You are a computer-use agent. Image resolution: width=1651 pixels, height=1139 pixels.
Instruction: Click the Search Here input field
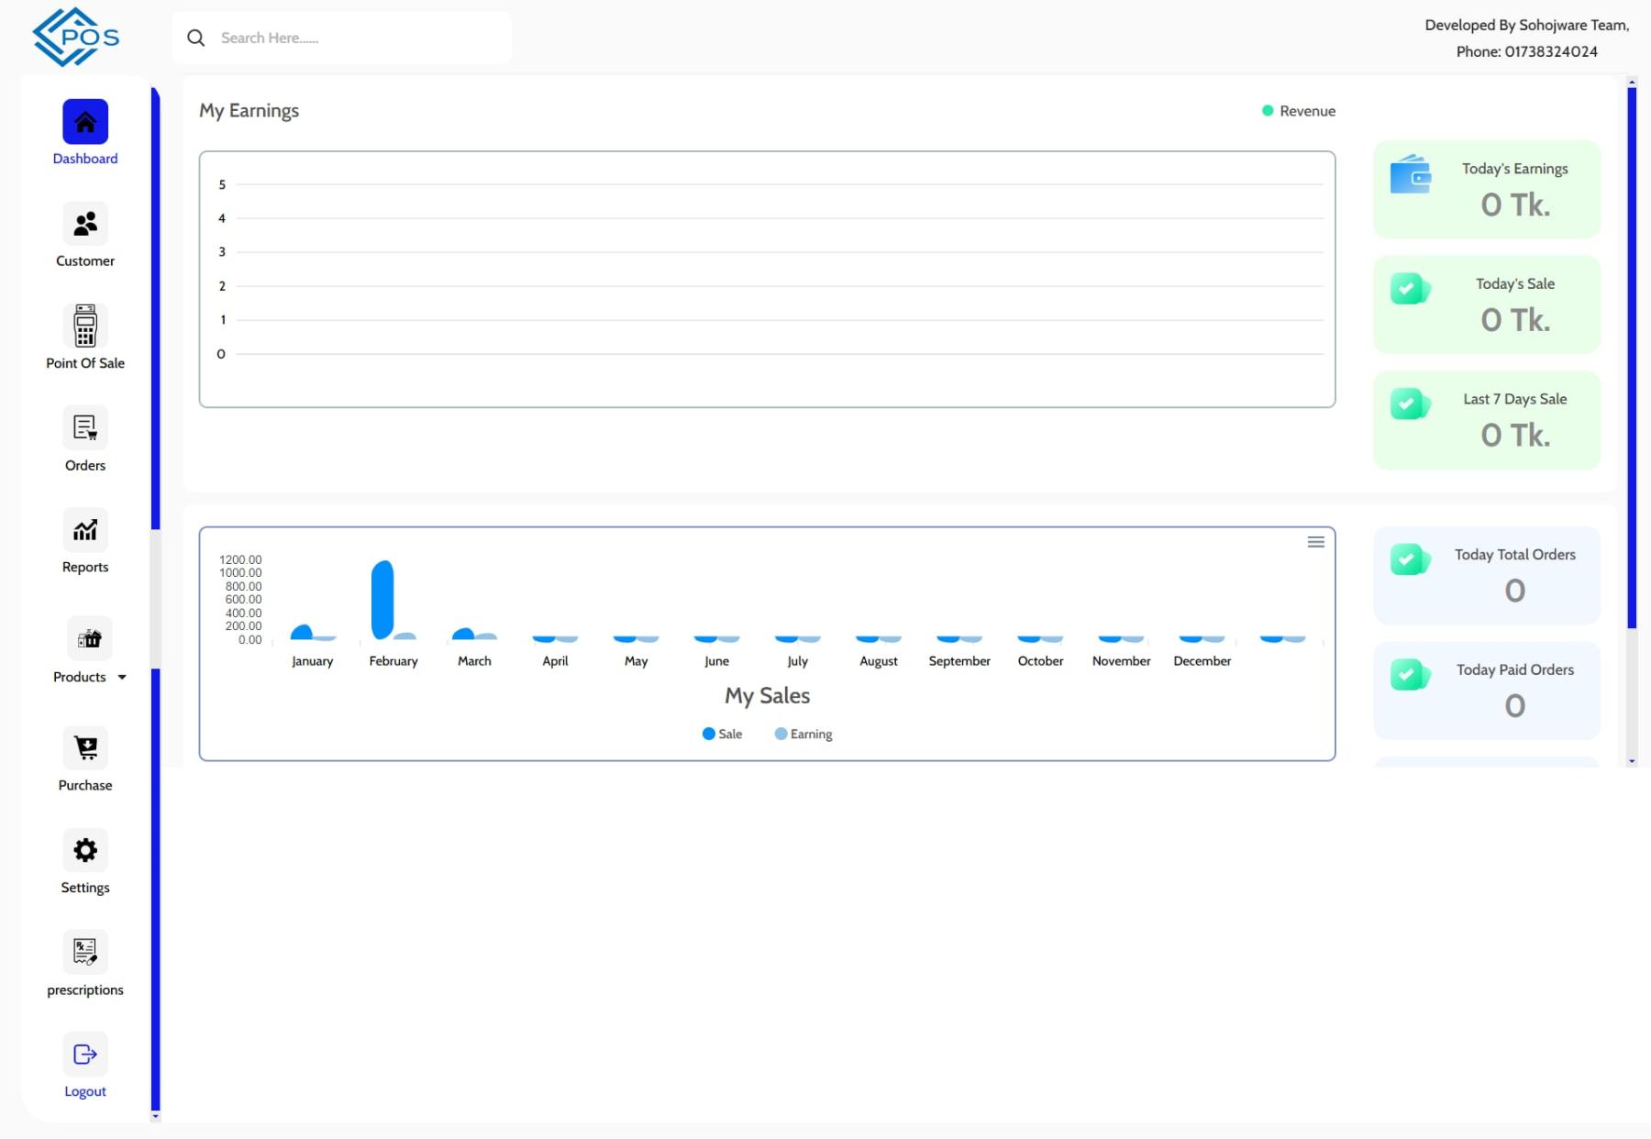342,38
